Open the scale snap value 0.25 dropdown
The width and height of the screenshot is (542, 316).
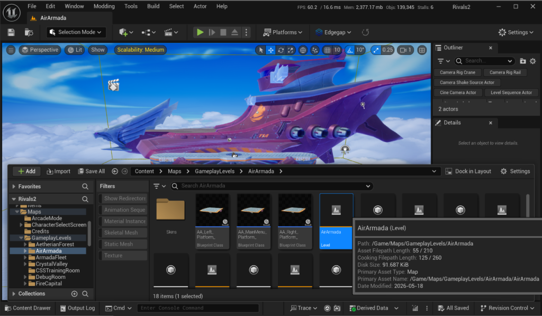pyautogui.click(x=387, y=50)
